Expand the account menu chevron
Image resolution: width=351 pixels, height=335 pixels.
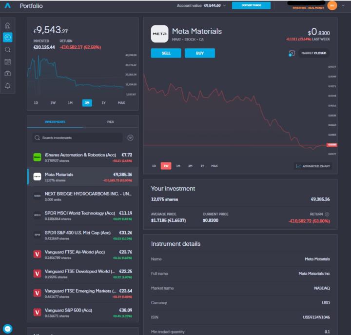pos(343,6)
